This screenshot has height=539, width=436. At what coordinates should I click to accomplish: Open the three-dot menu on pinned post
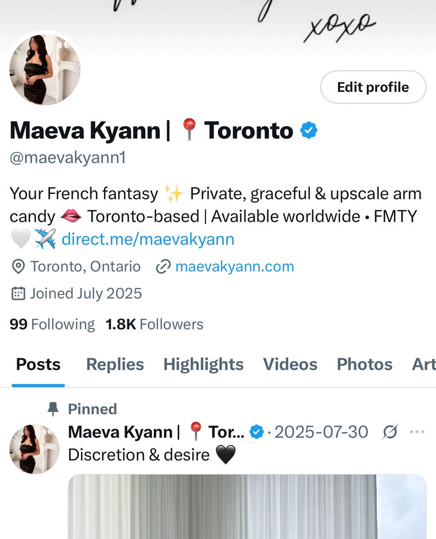point(416,432)
